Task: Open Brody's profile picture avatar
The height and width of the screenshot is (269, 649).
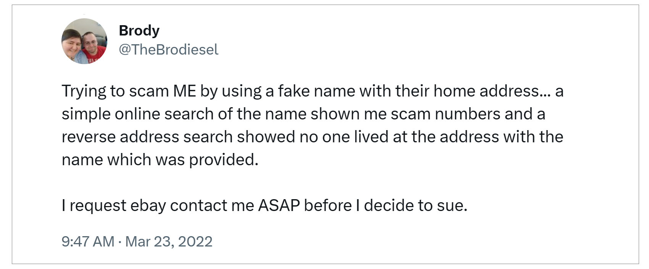Action: click(84, 41)
